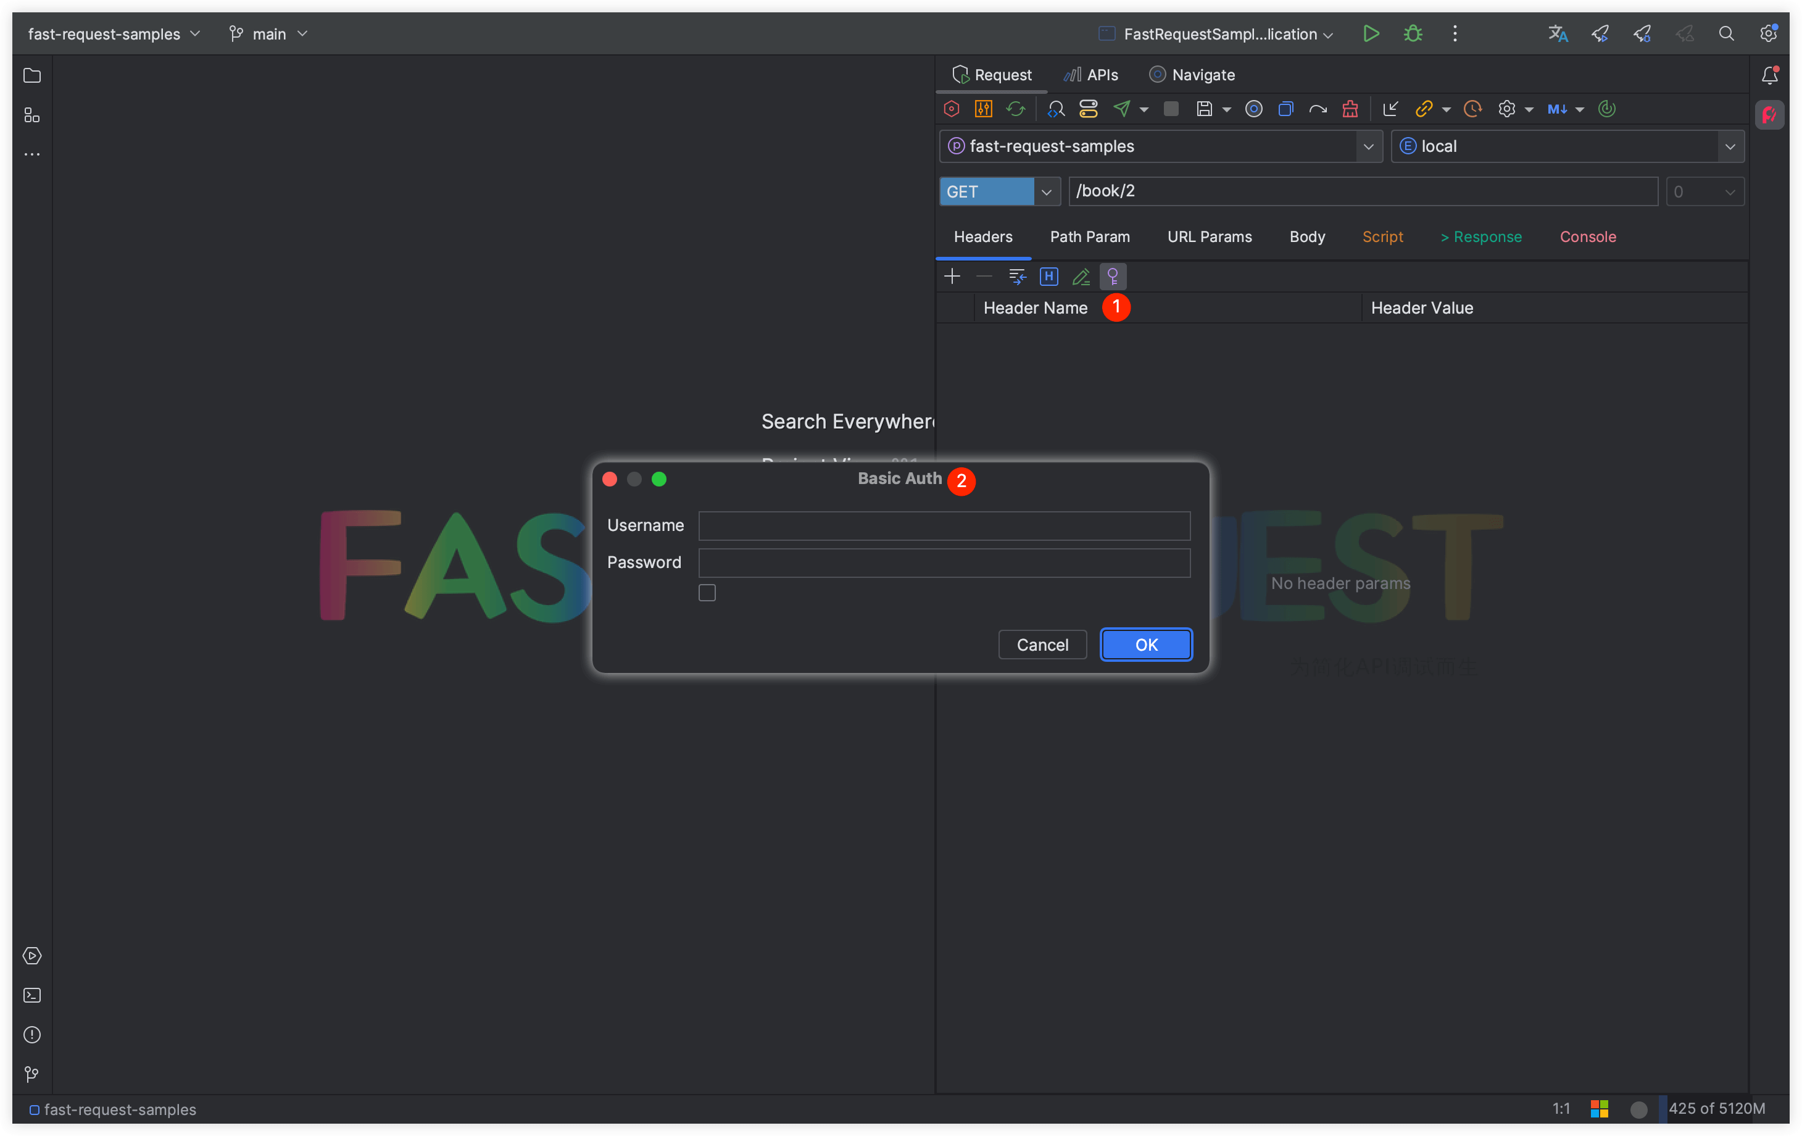The width and height of the screenshot is (1802, 1136).
Task: Edit the selected header with the green pencil icon
Action: click(x=1081, y=277)
